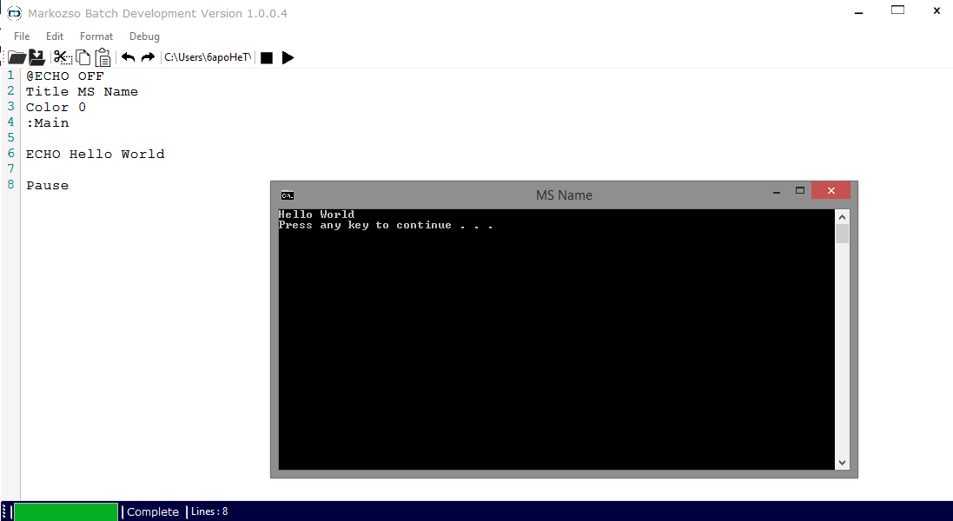Open the Edit menu

(x=55, y=36)
